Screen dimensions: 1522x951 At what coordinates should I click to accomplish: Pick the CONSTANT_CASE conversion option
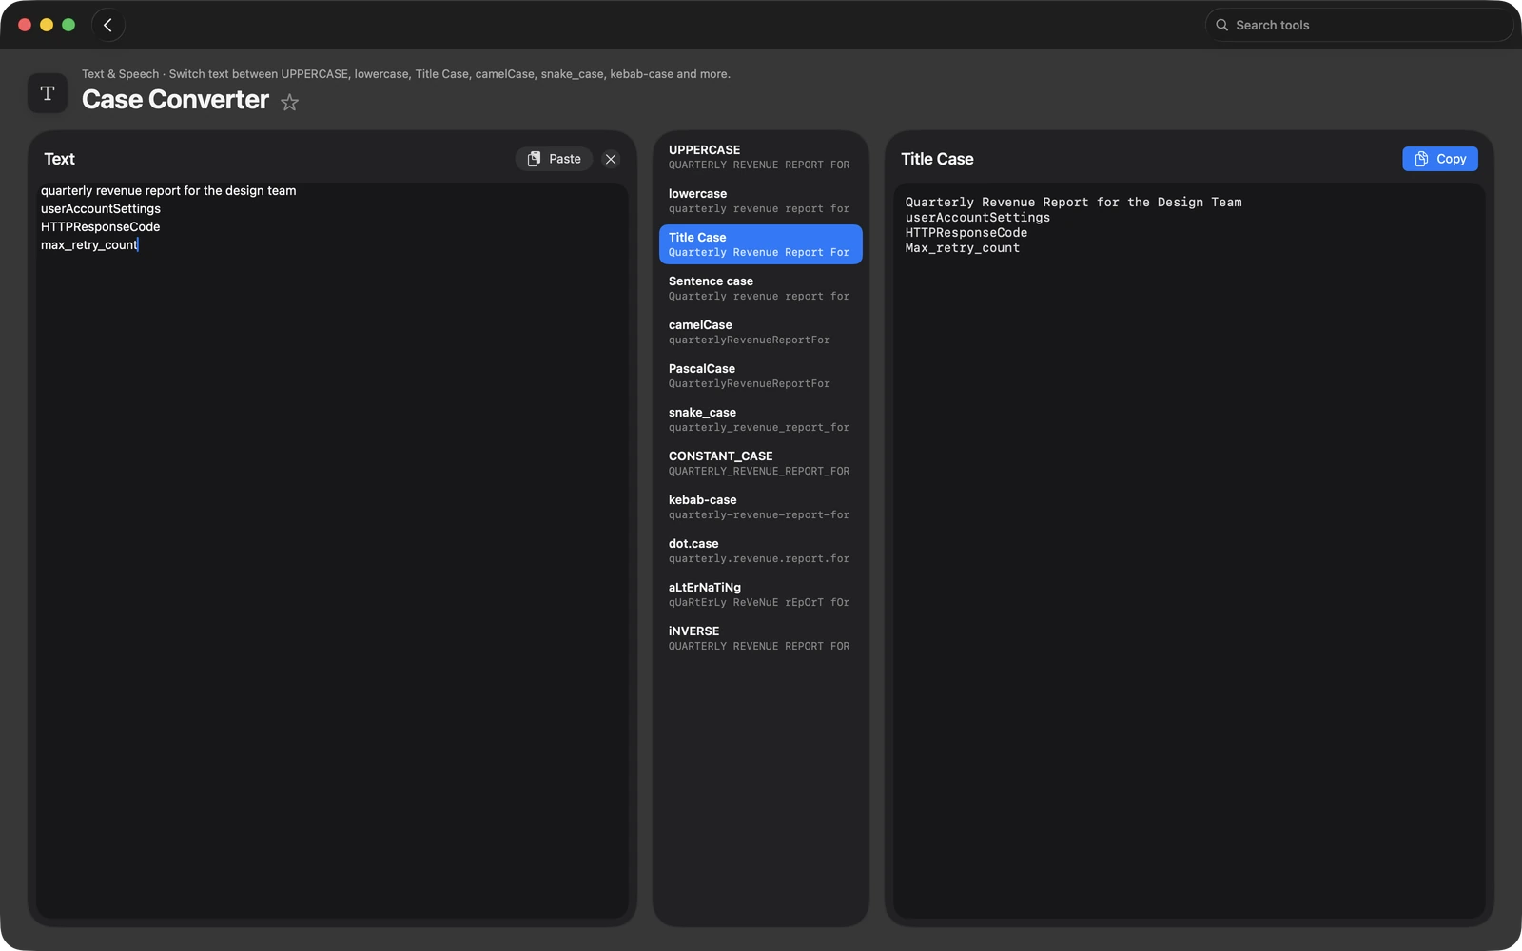761,463
